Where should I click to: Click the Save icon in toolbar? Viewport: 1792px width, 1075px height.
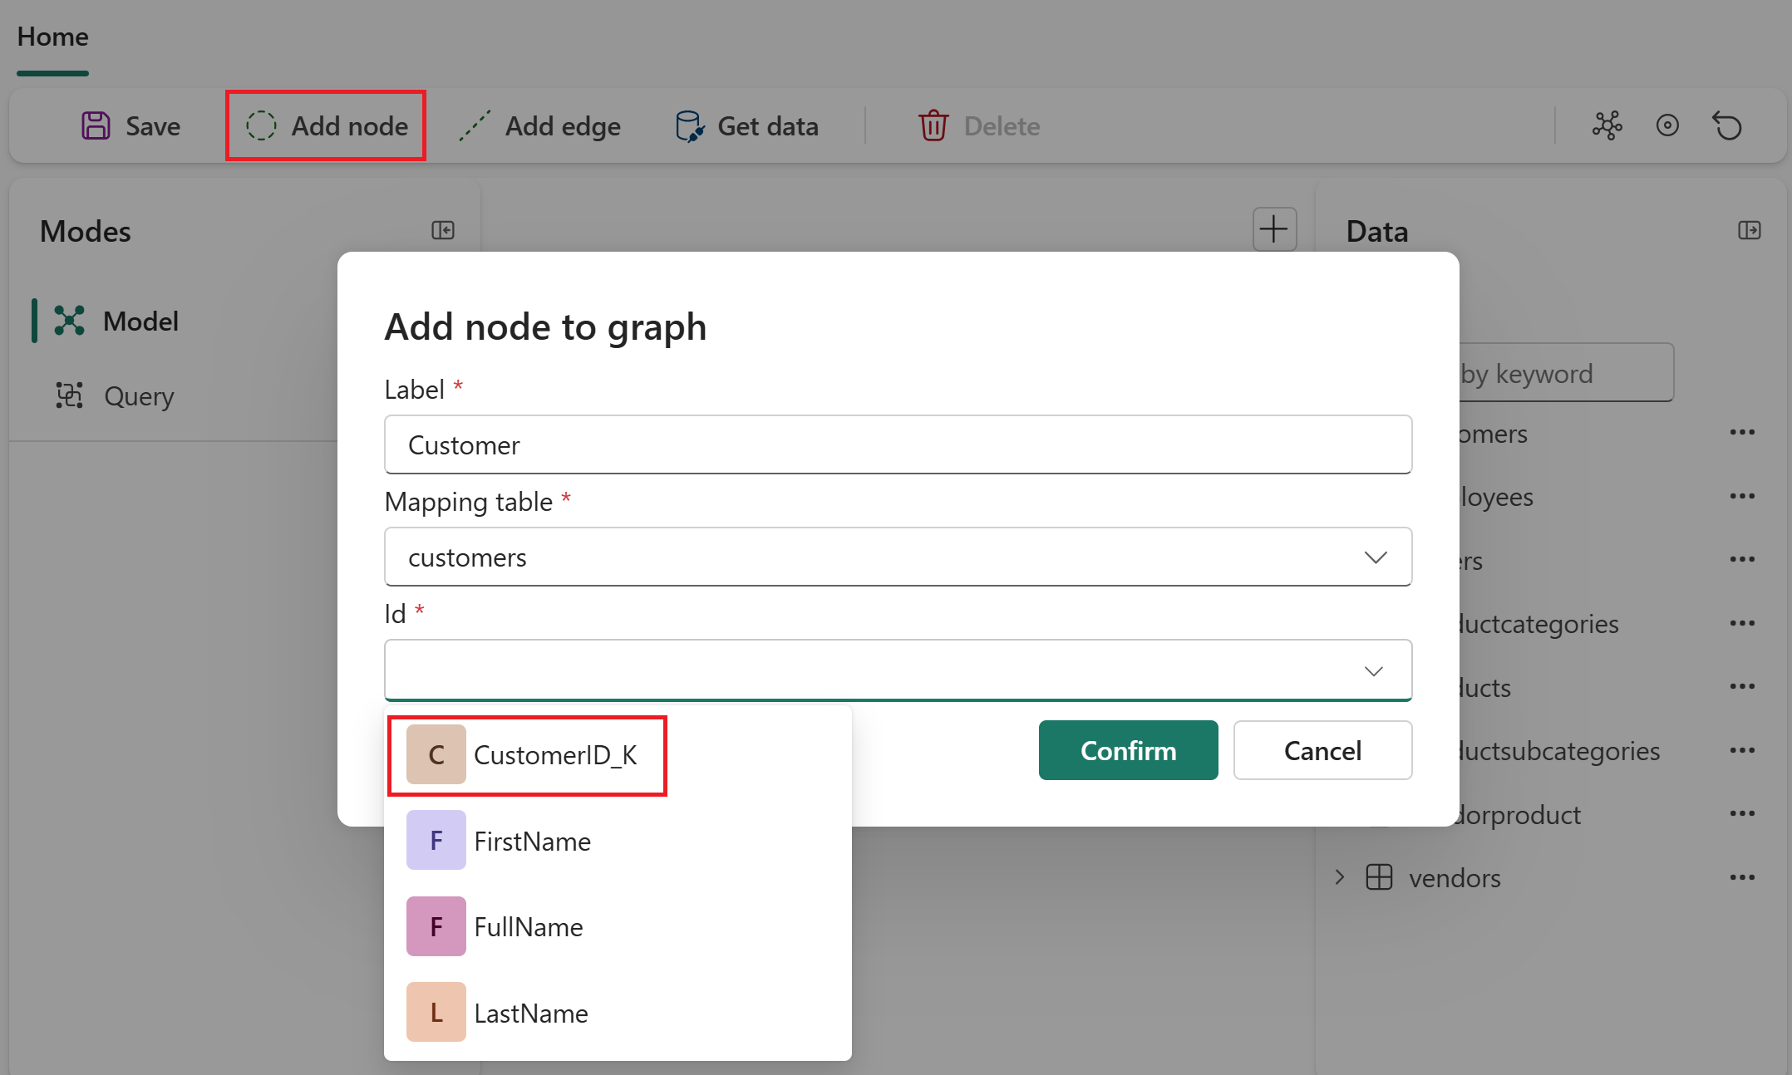[x=96, y=126]
